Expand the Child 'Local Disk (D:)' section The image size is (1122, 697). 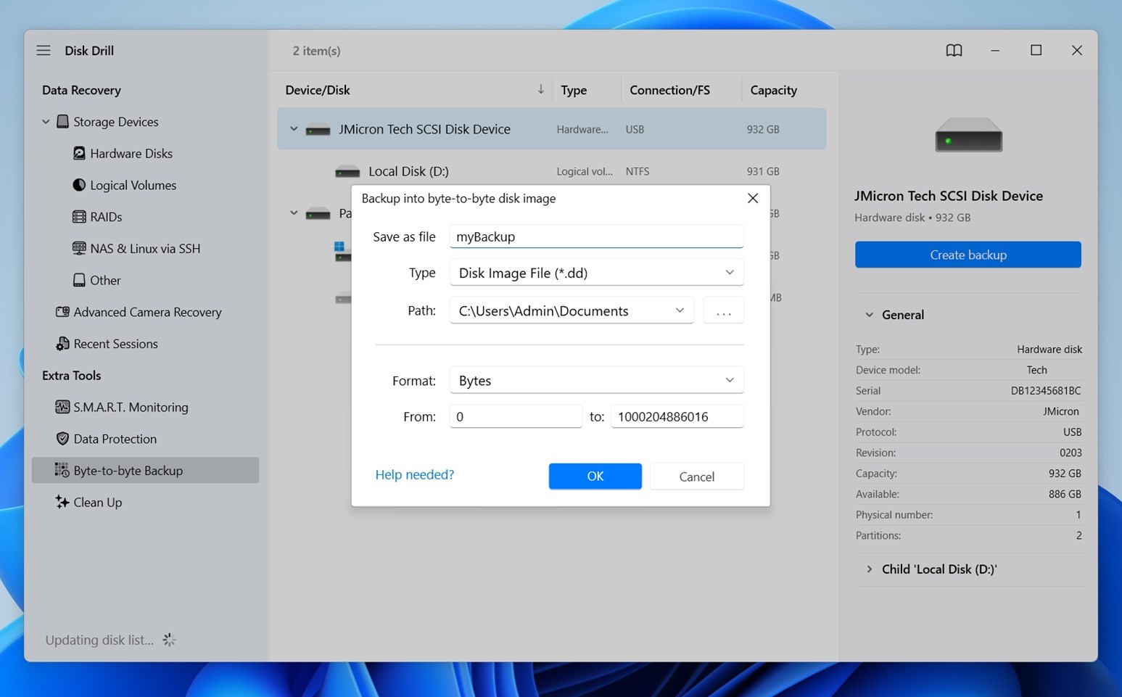tap(870, 569)
